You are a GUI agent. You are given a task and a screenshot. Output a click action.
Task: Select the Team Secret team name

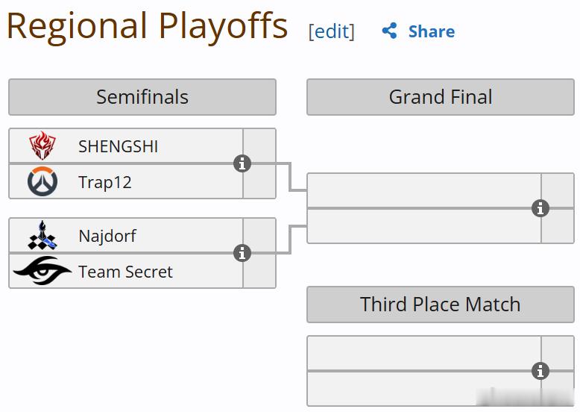125,272
